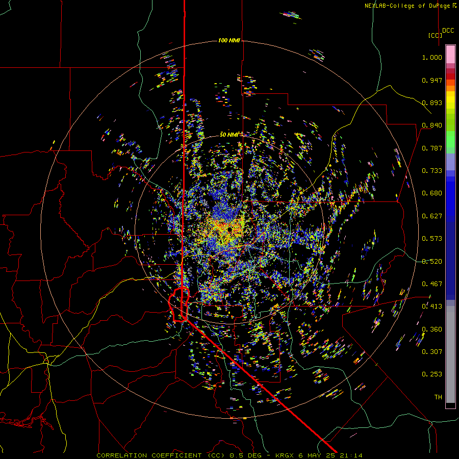
Task: Click the DCC label above the color bar
Action: click(x=448, y=31)
